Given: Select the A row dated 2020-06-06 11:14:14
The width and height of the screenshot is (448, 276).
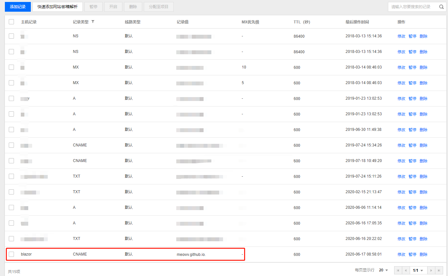Looking at the screenshot, I should click(x=11, y=207).
